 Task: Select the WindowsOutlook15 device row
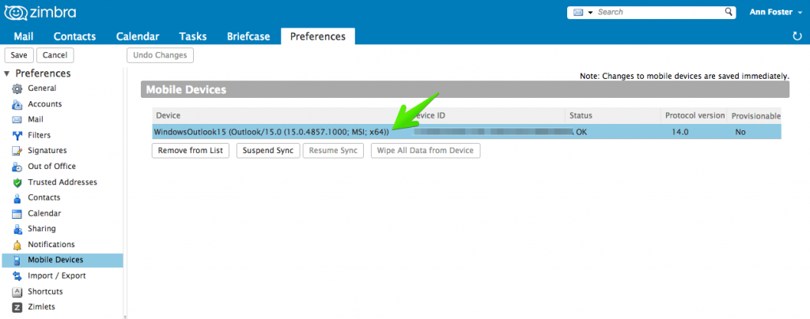466,132
